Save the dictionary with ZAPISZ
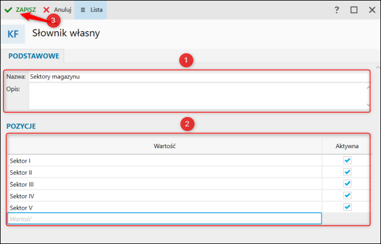Viewport: 381px width, 244px height. (20, 10)
